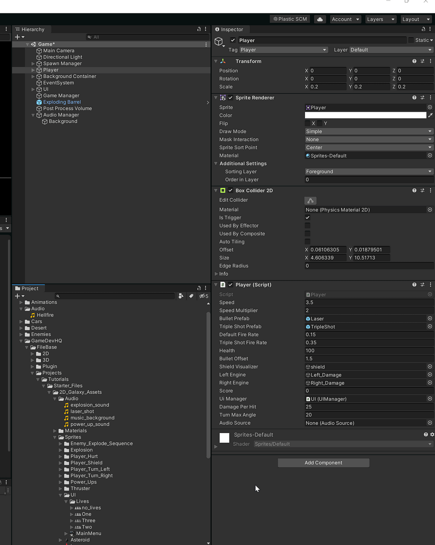Collapse Additional Settings section
This screenshot has height=545, width=435.
(x=216, y=164)
